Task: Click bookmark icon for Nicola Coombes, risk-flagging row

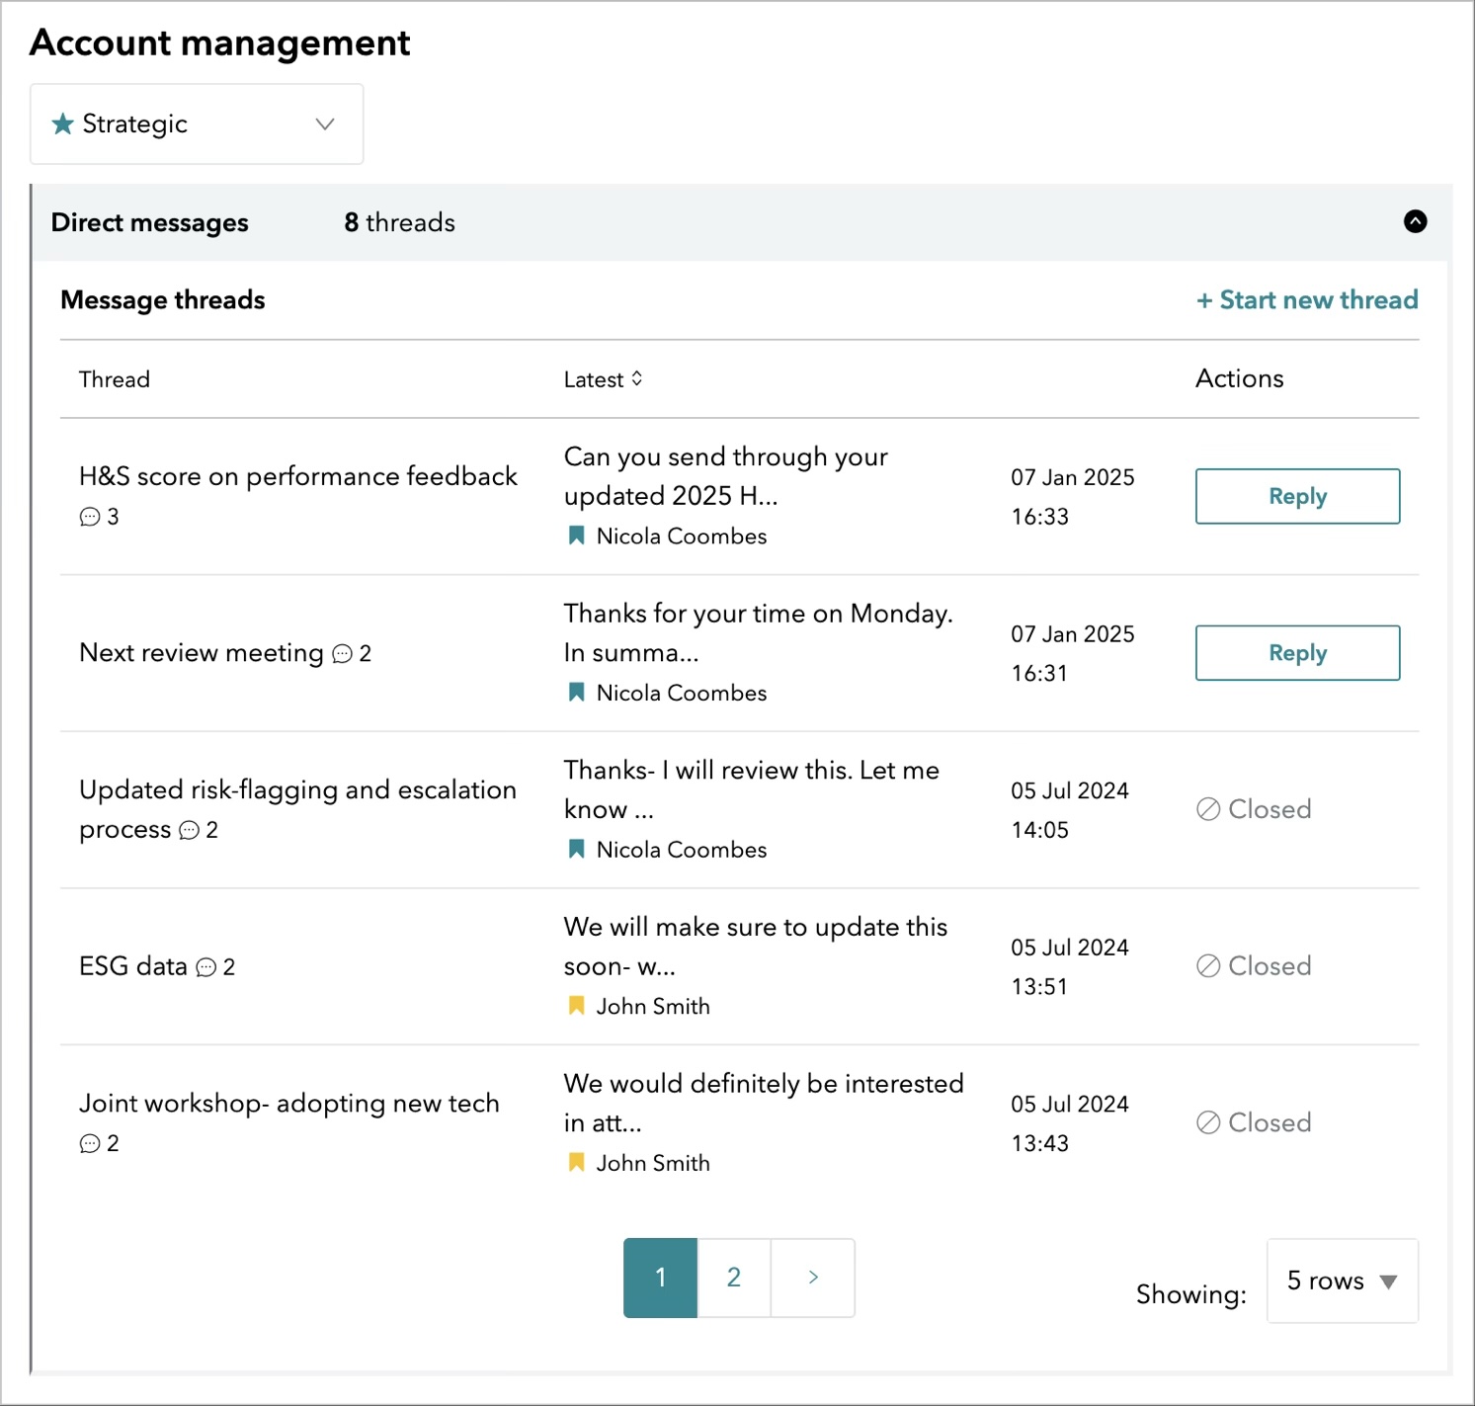Action: pos(577,849)
